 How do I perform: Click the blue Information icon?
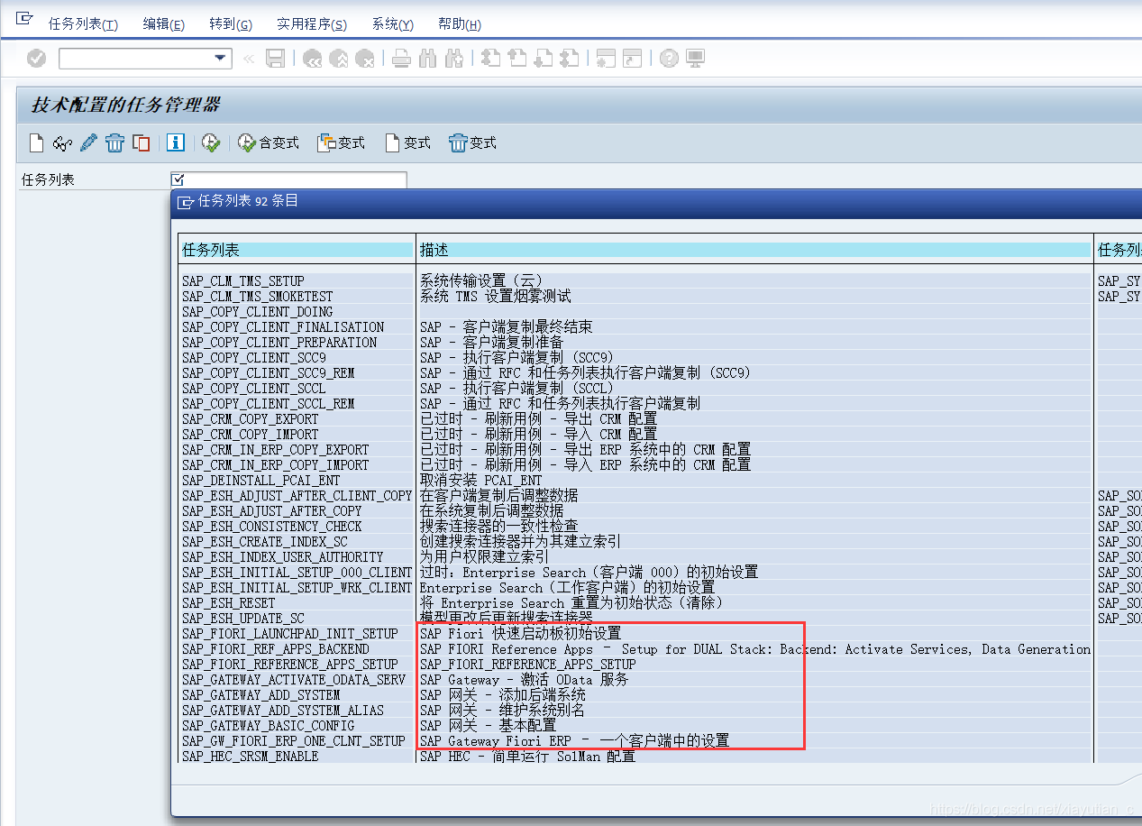[x=176, y=142]
